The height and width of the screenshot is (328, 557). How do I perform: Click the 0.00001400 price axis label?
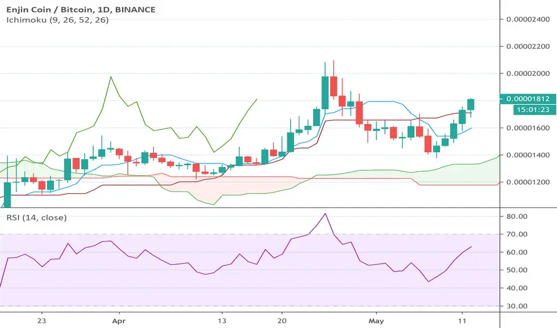(528, 155)
